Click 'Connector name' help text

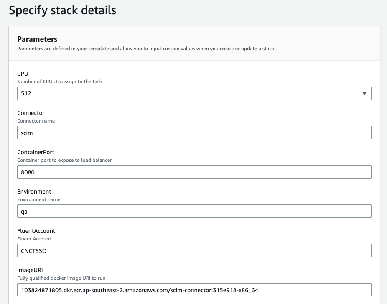pos(36,121)
